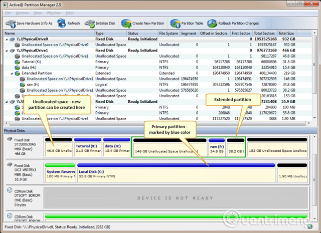Click the Initialize Disk icon
Viewport: 321px width, 233px height.
click(90, 23)
